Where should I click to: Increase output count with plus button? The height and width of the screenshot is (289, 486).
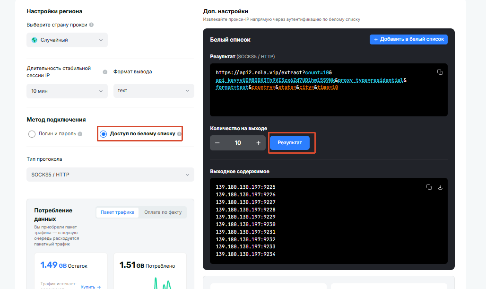pyautogui.click(x=258, y=143)
